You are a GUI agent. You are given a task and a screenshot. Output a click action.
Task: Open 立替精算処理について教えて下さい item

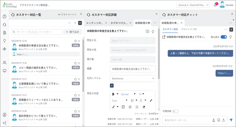click(x=45, y=83)
